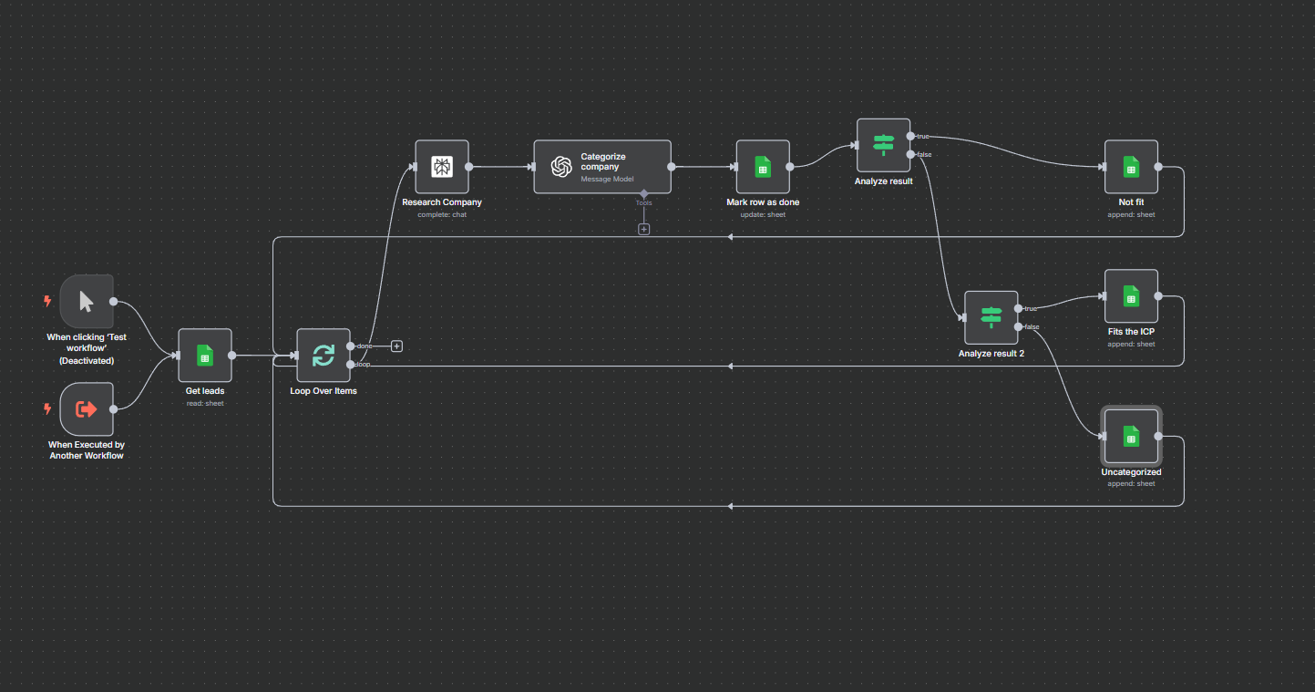Screen dimensions: 1315x692
Task: Click the Get leads Google Sheets node icon
Action: [x=205, y=356]
